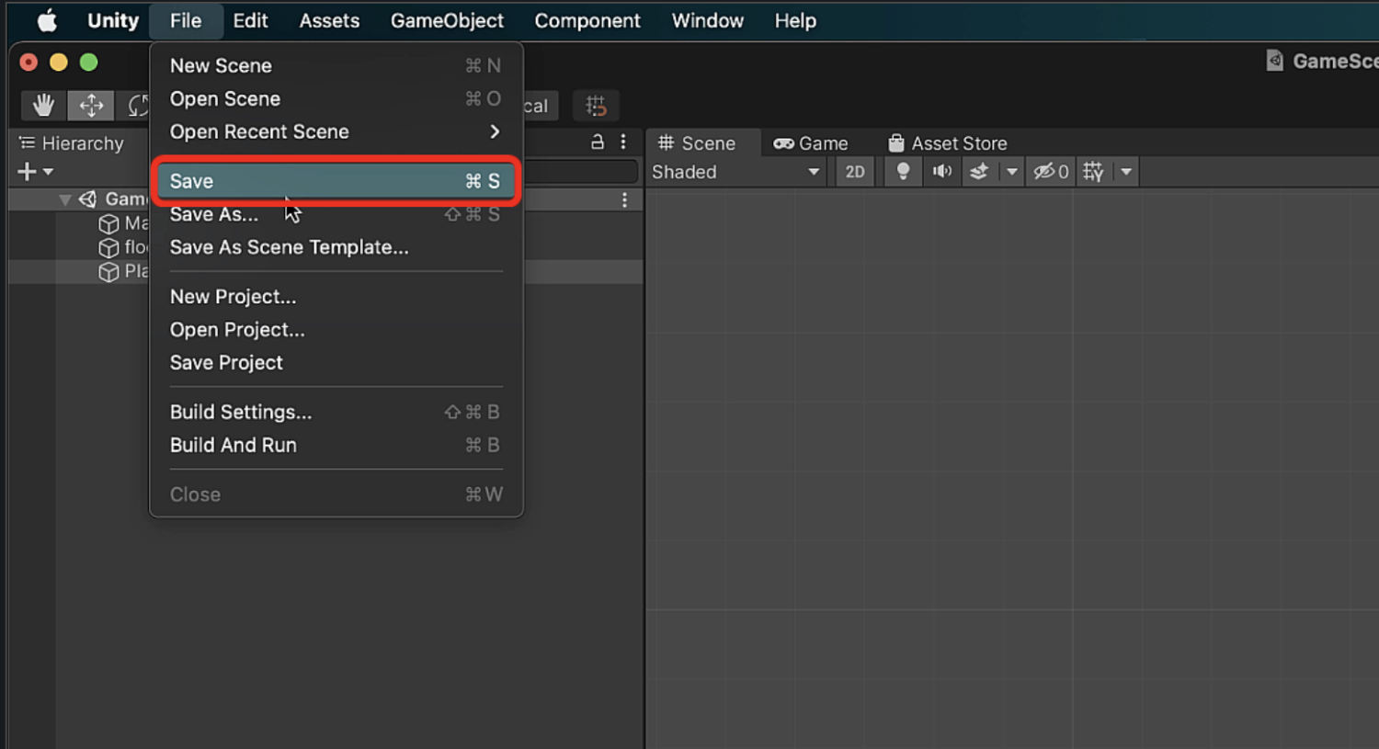The image size is (1379, 749).
Task: Open the Window menu
Action: [708, 20]
